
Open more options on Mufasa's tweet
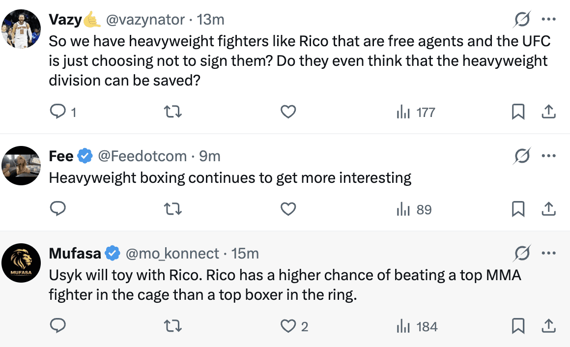point(548,254)
